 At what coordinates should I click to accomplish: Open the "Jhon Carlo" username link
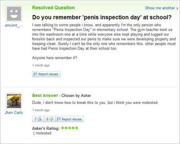click(x=14, y=112)
